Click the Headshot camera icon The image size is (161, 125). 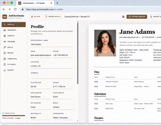[x=5, y=30]
